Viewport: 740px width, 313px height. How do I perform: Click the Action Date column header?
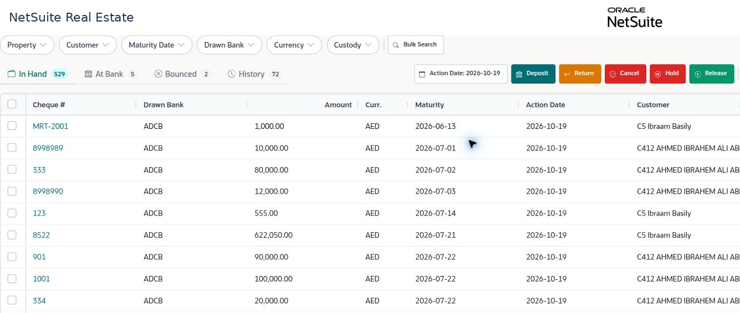point(545,105)
